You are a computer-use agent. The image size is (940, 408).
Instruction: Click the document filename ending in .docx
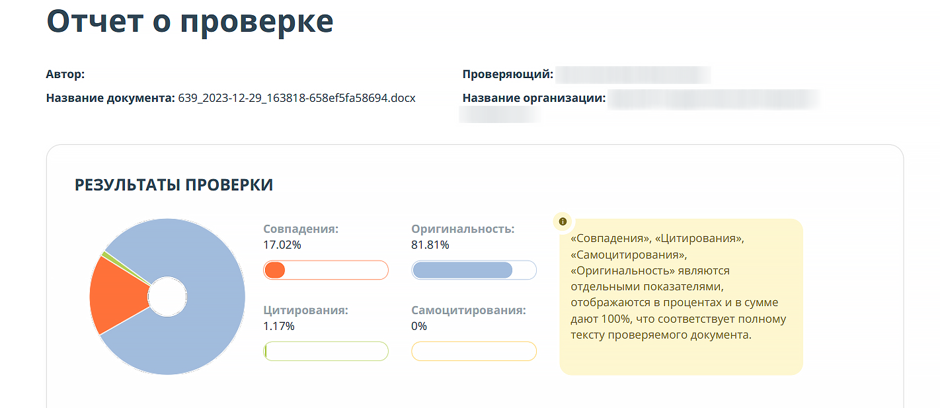click(297, 99)
